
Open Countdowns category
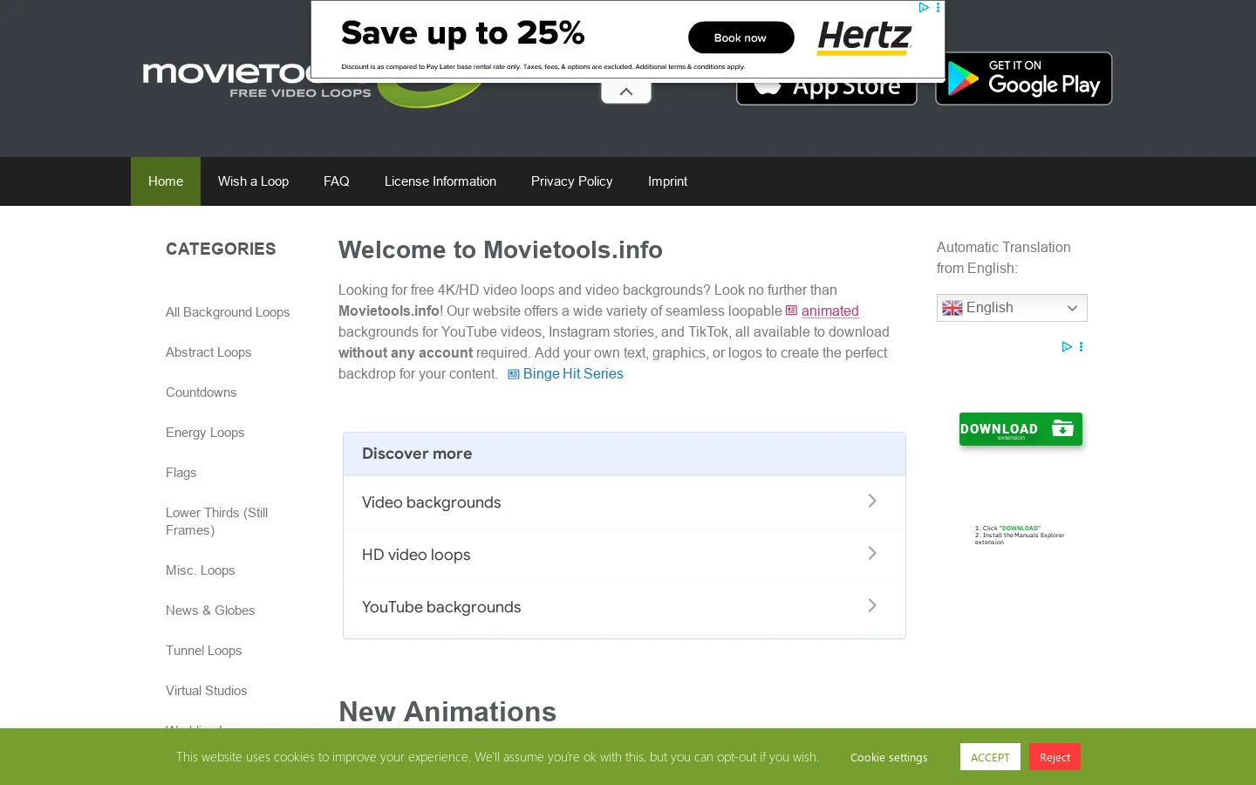[x=201, y=392]
